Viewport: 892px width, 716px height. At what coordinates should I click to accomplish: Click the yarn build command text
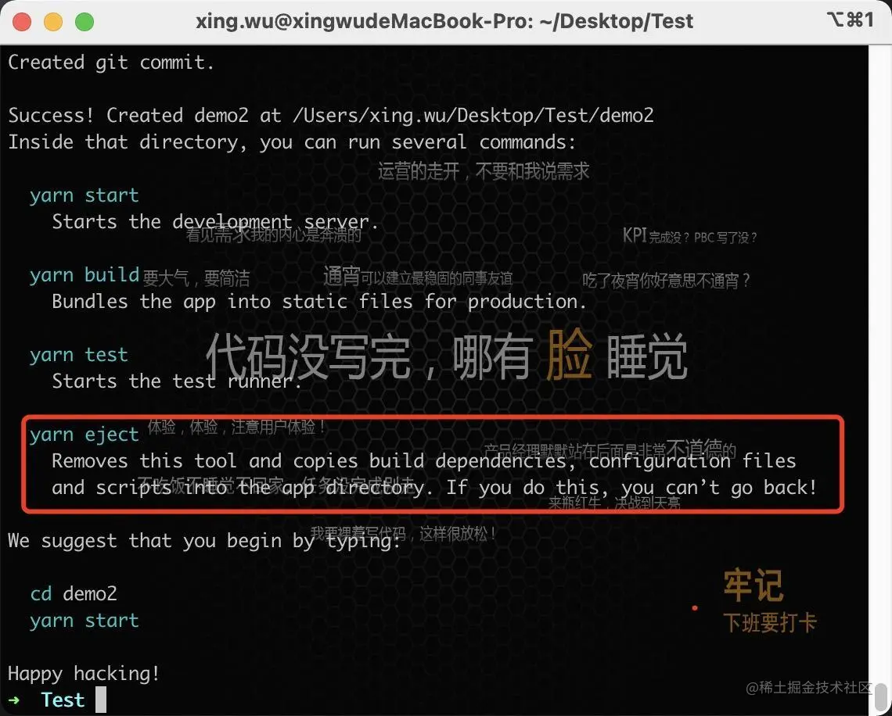85,275
